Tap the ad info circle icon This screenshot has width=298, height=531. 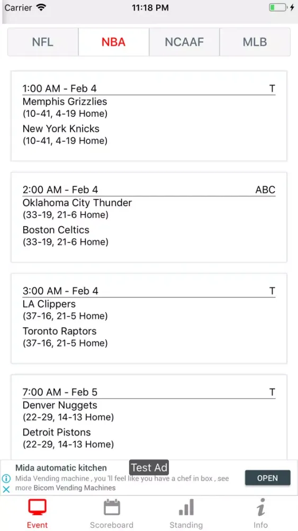(6, 478)
